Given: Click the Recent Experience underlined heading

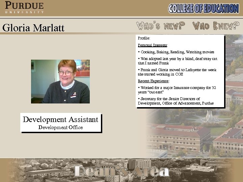Looking at the screenshot, I should 154,81.
